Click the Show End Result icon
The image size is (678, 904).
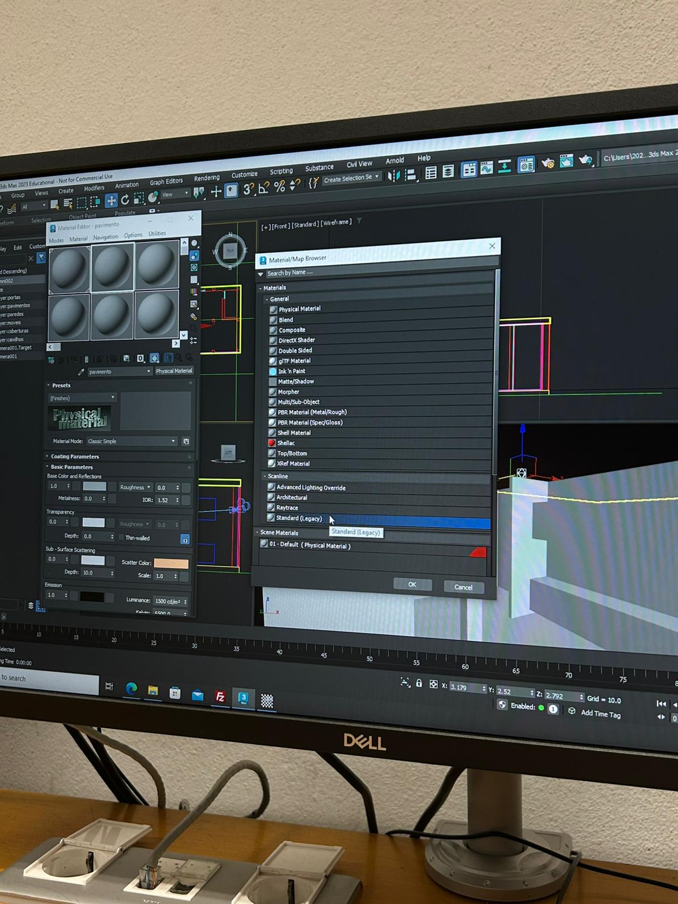pos(168,358)
